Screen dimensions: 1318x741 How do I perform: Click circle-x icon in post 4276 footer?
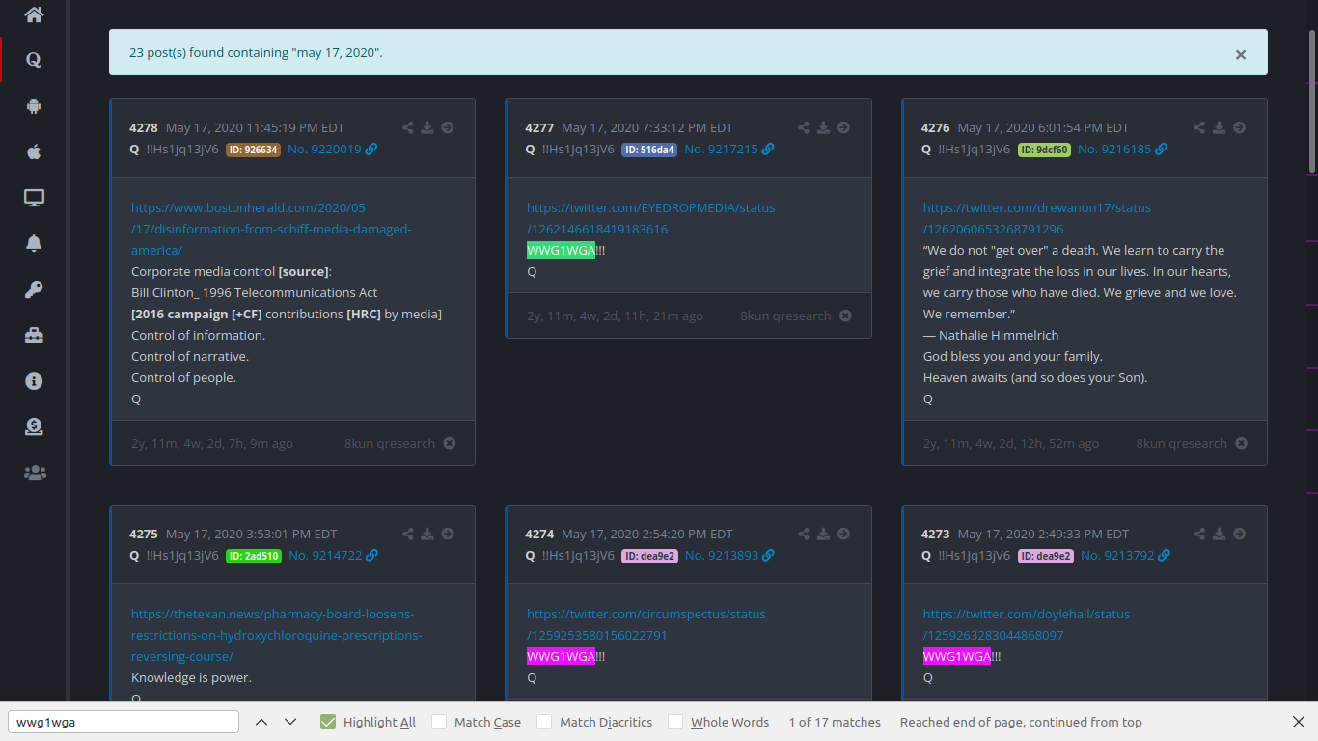click(1242, 443)
